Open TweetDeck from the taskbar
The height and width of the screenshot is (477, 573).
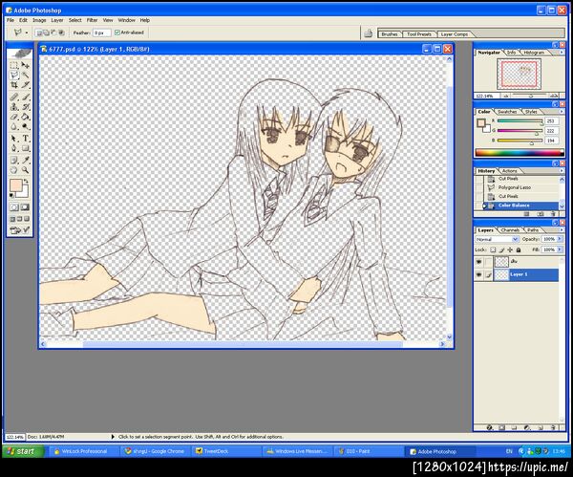click(x=226, y=451)
